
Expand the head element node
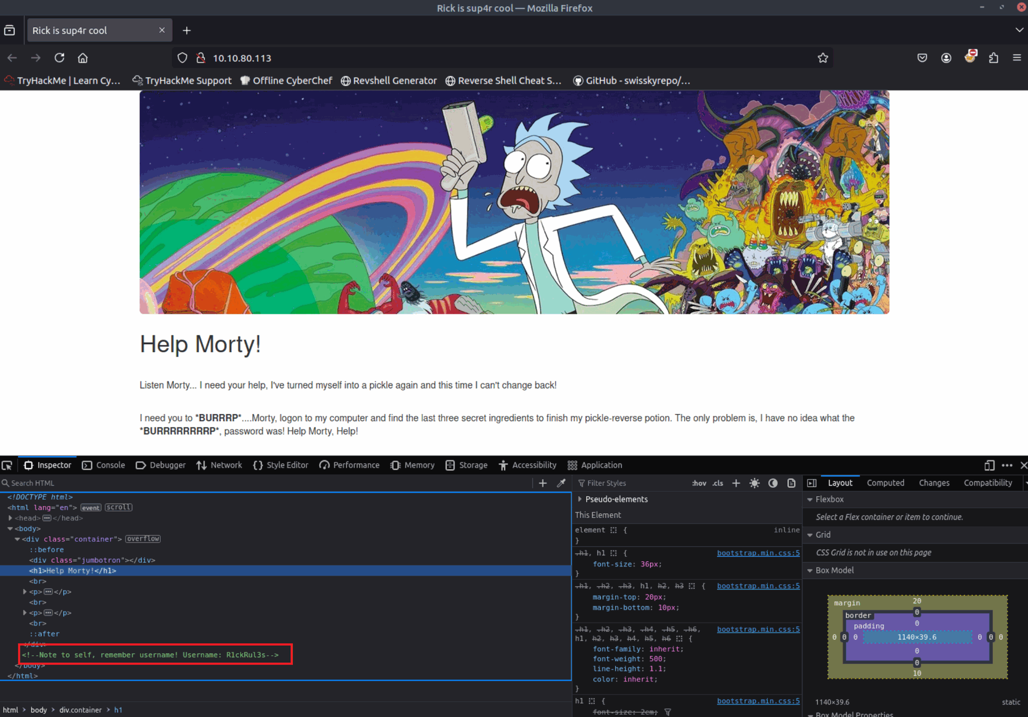coord(10,518)
